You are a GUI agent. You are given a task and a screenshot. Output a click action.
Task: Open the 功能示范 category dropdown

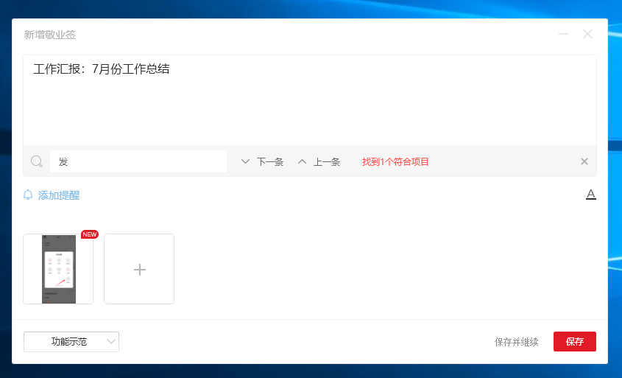coord(69,342)
